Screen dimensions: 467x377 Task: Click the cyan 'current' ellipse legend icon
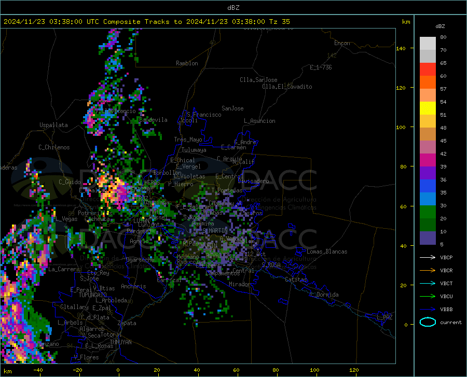point(428,322)
